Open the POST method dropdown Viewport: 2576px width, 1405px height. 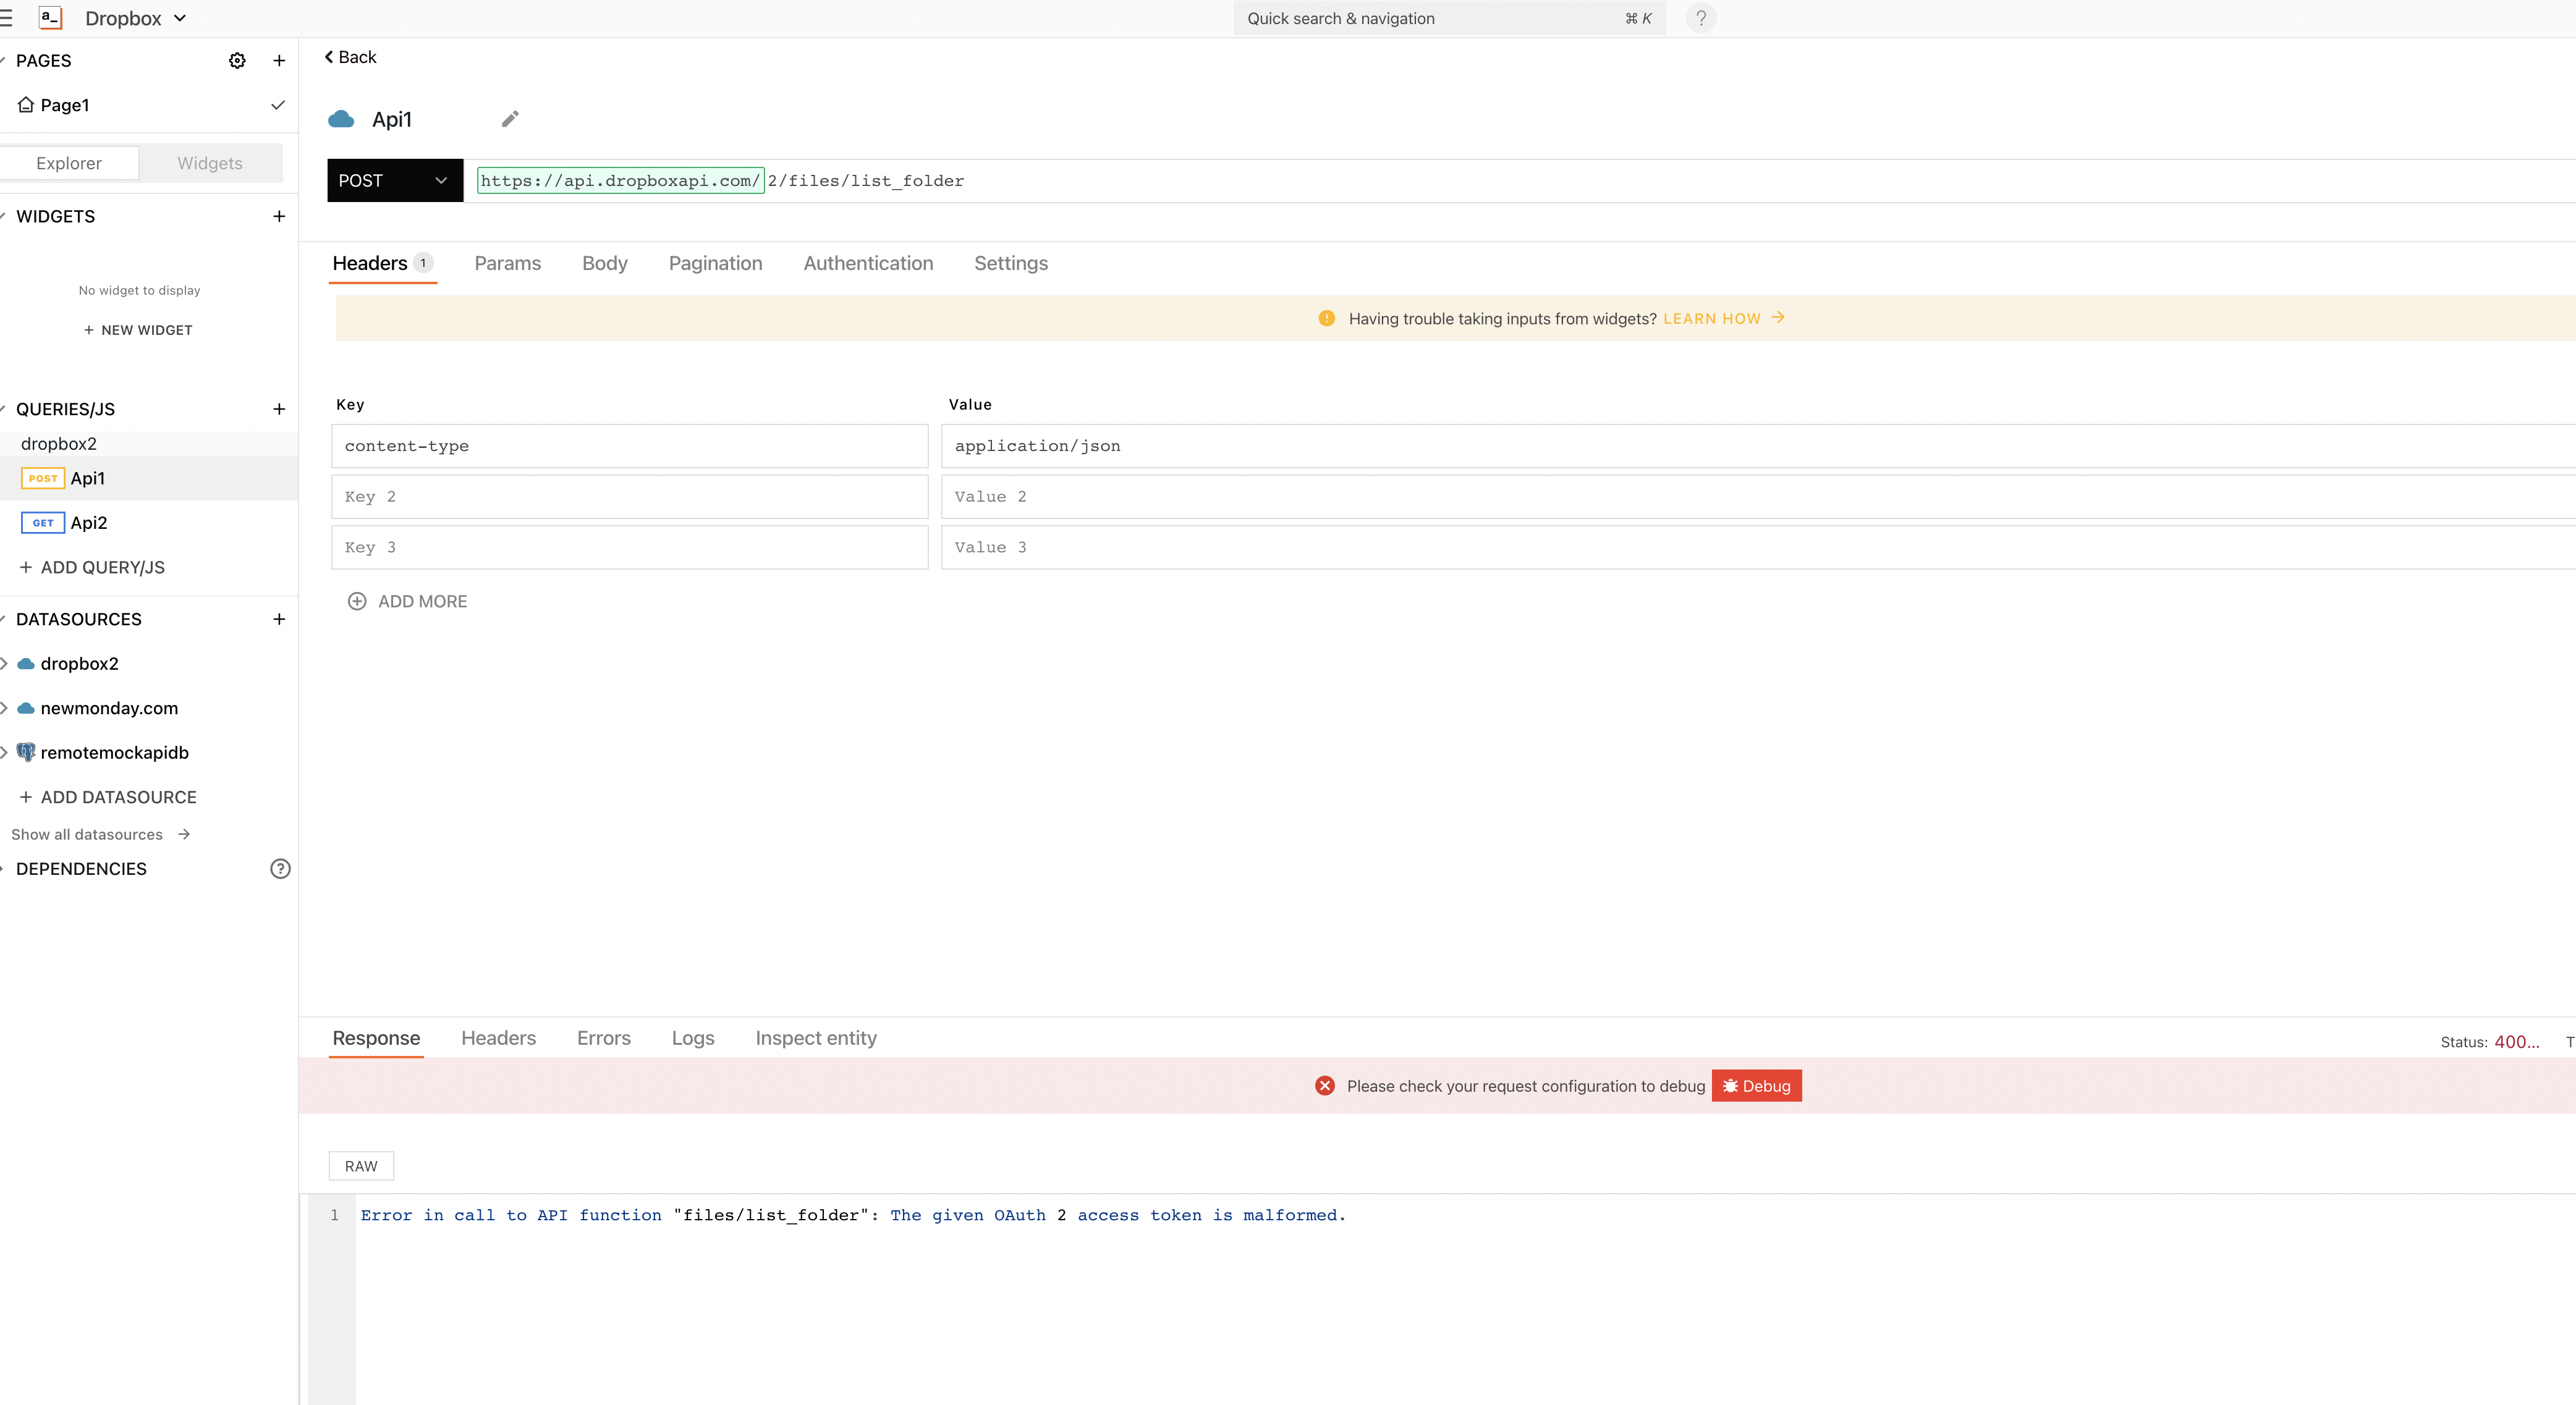coord(394,181)
